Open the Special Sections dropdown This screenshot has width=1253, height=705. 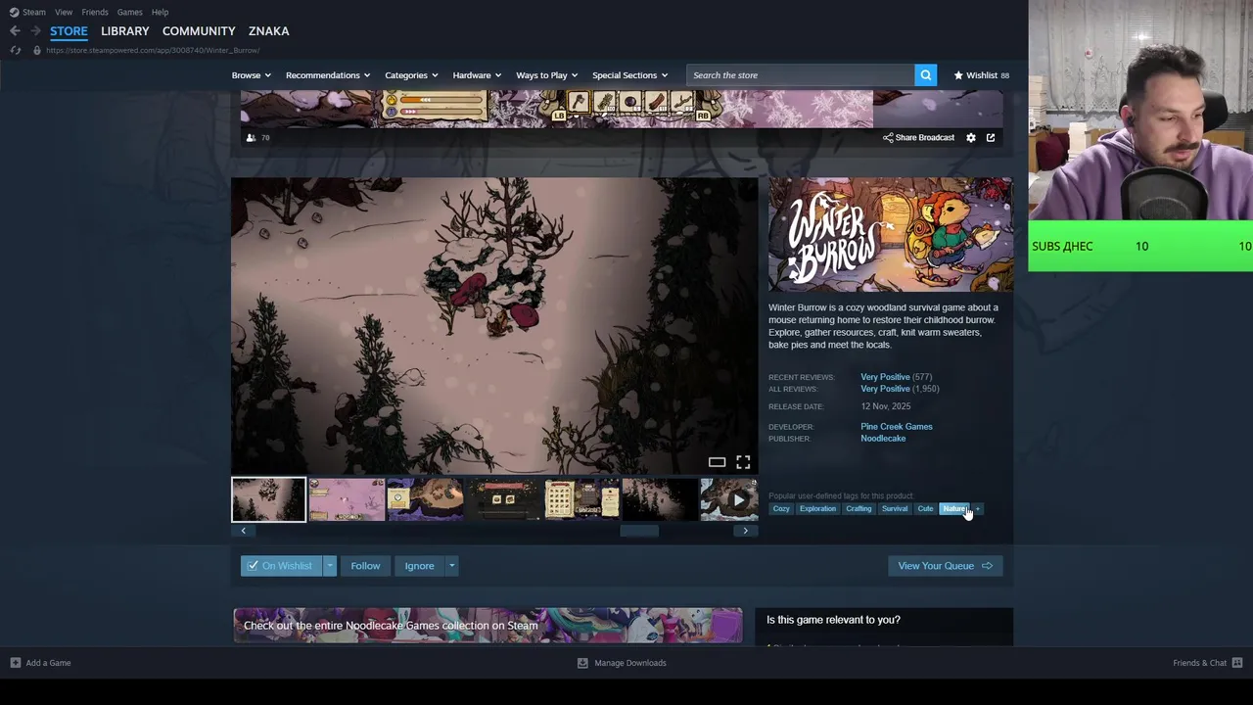pyautogui.click(x=629, y=75)
